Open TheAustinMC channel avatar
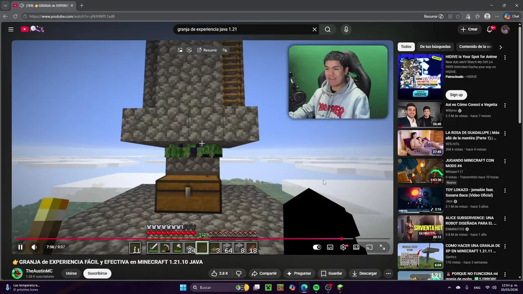Image resolution: width=523 pixels, height=294 pixels. (x=17, y=274)
